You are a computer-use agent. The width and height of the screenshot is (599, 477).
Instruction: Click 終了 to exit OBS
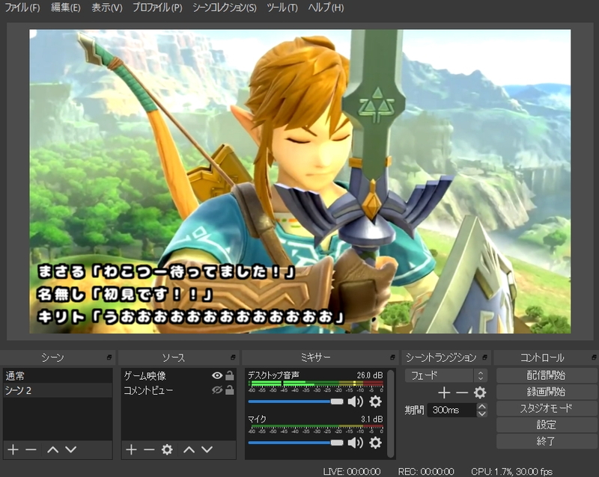547,442
